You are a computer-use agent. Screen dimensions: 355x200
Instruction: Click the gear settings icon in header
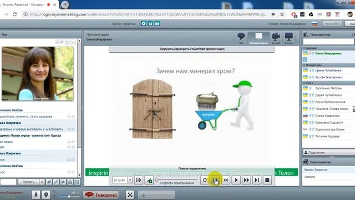pyautogui.click(x=143, y=23)
